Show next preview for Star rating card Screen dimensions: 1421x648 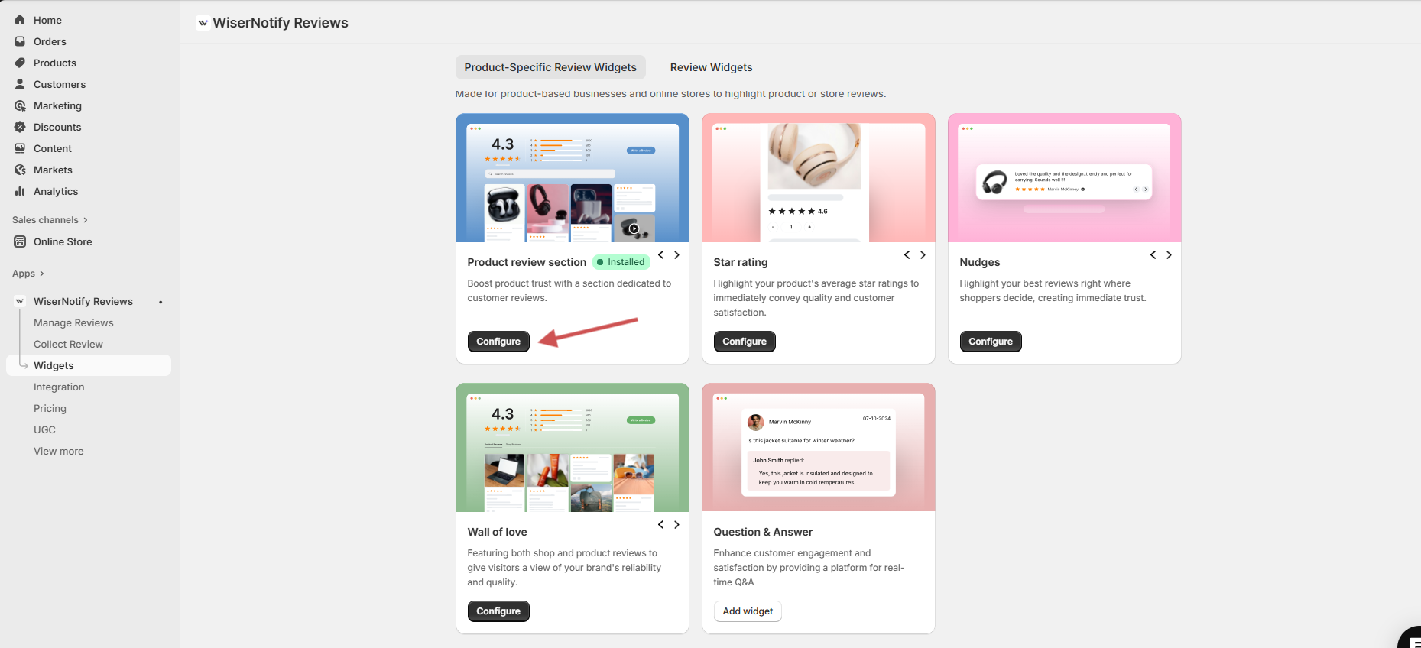pyautogui.click(x=923, y=255)
